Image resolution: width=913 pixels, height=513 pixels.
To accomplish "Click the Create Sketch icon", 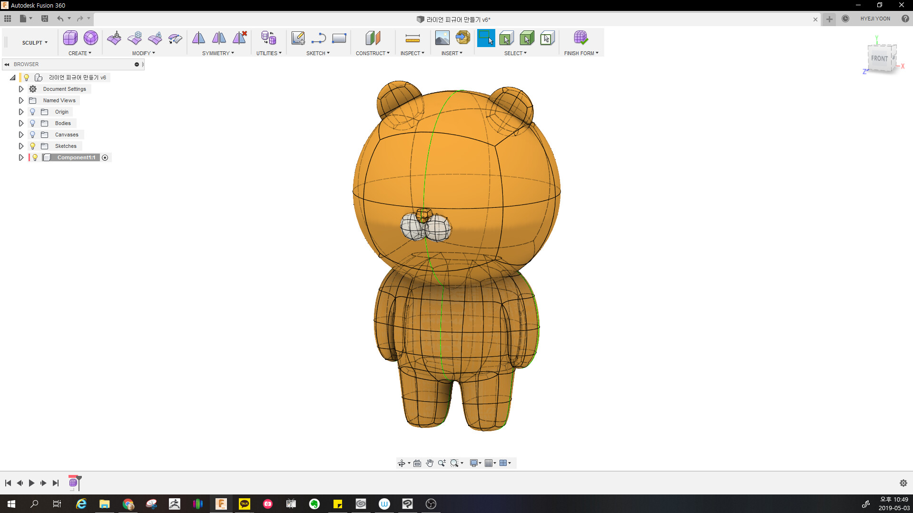I will pyautogui.click(x=298, y=38).
